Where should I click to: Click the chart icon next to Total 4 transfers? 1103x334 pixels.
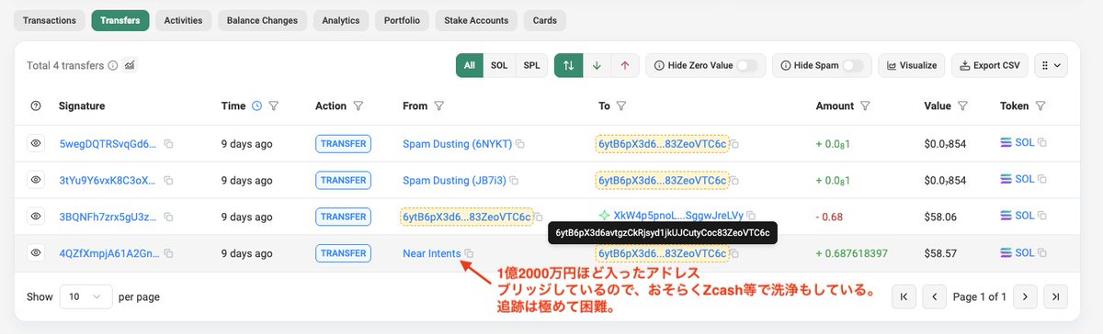130,65
